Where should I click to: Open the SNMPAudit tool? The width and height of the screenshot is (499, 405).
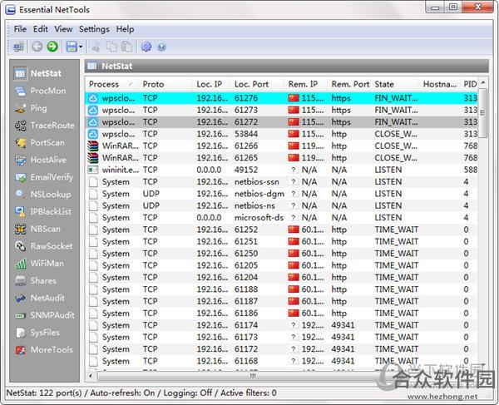click(x=45, y=315)
